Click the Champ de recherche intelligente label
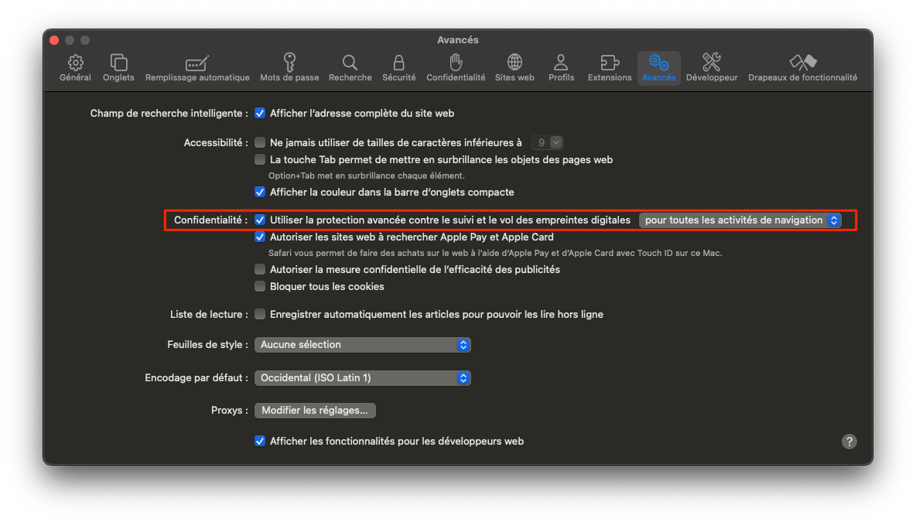 point(169,113)
